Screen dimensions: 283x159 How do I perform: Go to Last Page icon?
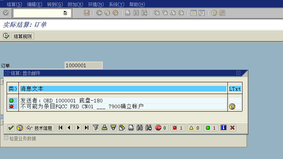[181, 13]
